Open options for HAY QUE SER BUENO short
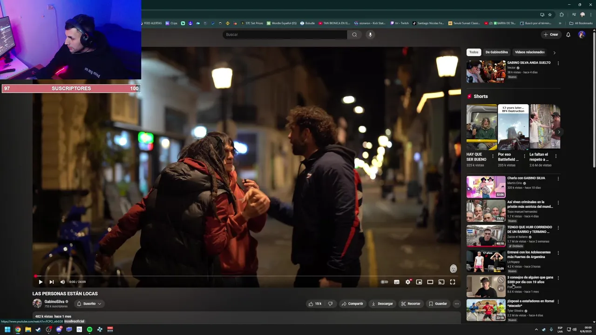This screenshot has width=596, height=335. coord(493,156)
